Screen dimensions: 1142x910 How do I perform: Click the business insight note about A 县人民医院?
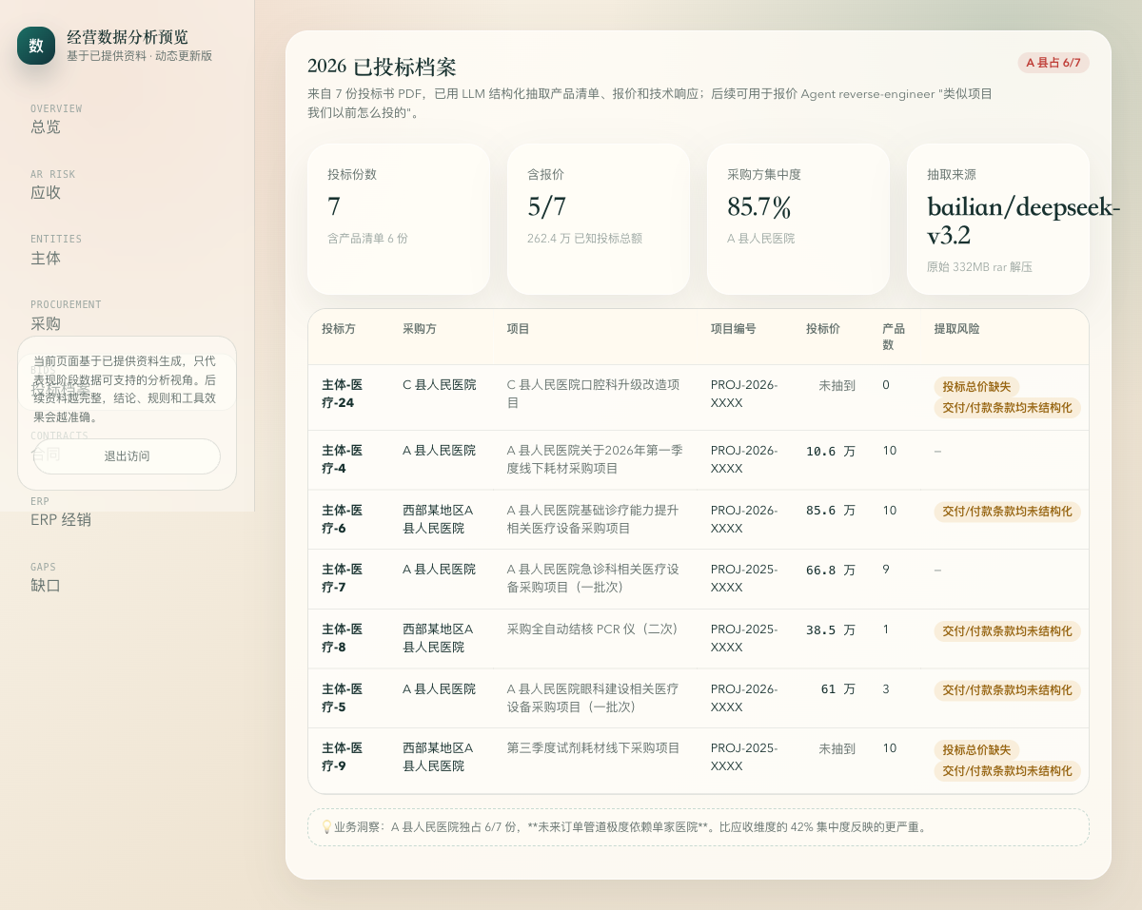[x=699, y=827]
